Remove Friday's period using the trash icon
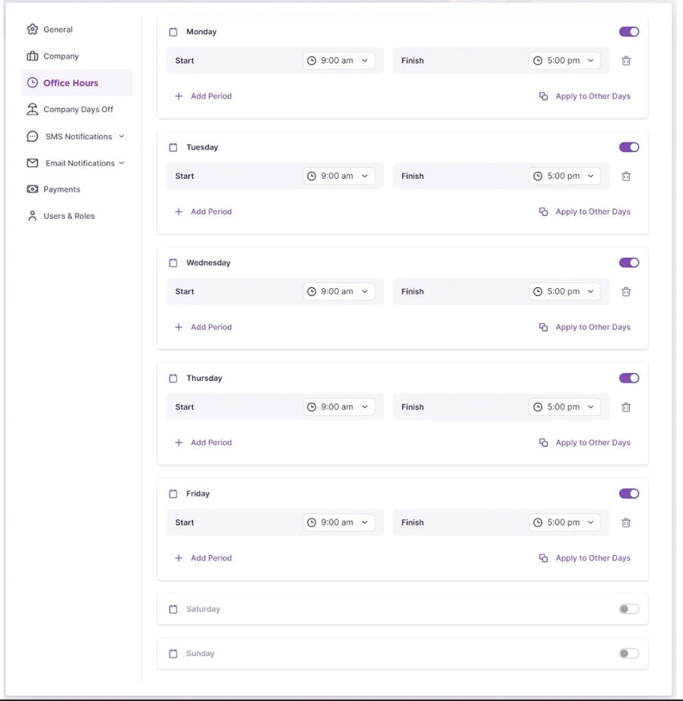The height and width of the screenshot is (701, 683). point(626,523)
